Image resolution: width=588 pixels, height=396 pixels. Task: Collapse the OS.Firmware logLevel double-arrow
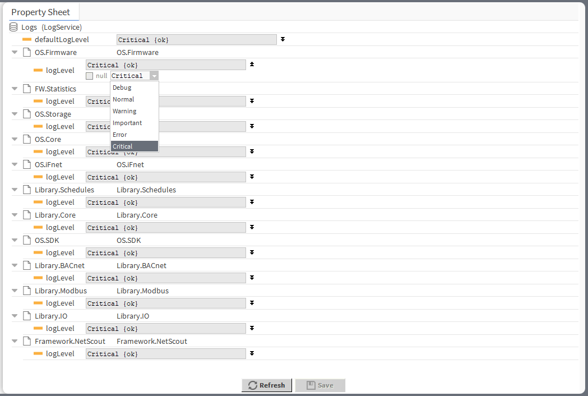click(x=252, y=65)
